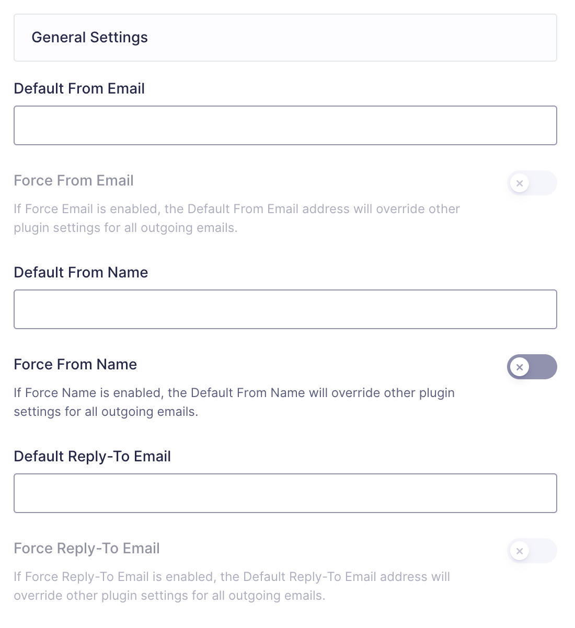This screenshot has height=628, width=575.
Task: Toggle the Force From Name switch
Action: point(532,367)
